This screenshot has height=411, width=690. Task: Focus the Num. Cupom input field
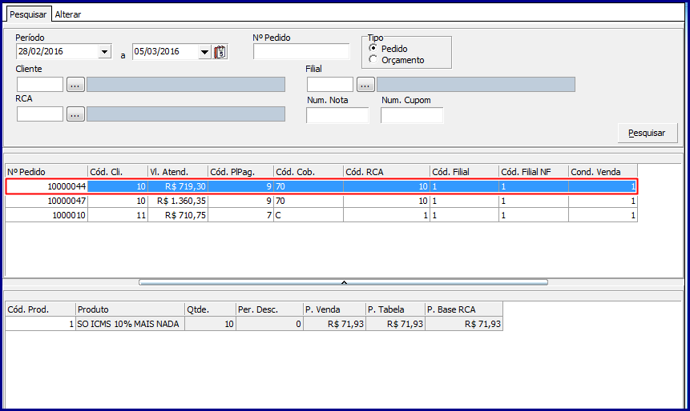tap(412, 115)
